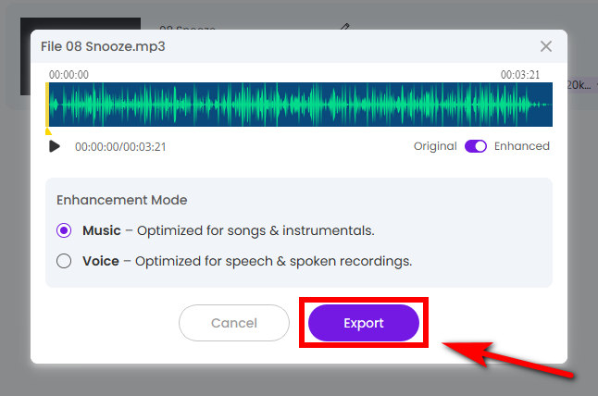The image size is (598, 396).
Task: Click the purple 20k tag behind dialog
Action: point(579,85)
